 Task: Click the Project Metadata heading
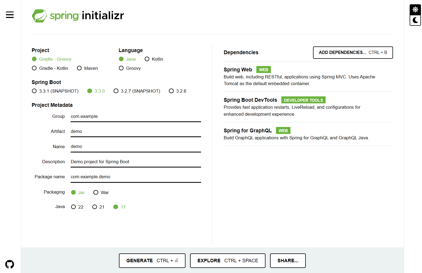coord(52,105)
